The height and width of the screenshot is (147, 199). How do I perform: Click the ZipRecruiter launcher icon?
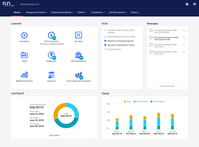pos(51,55)
